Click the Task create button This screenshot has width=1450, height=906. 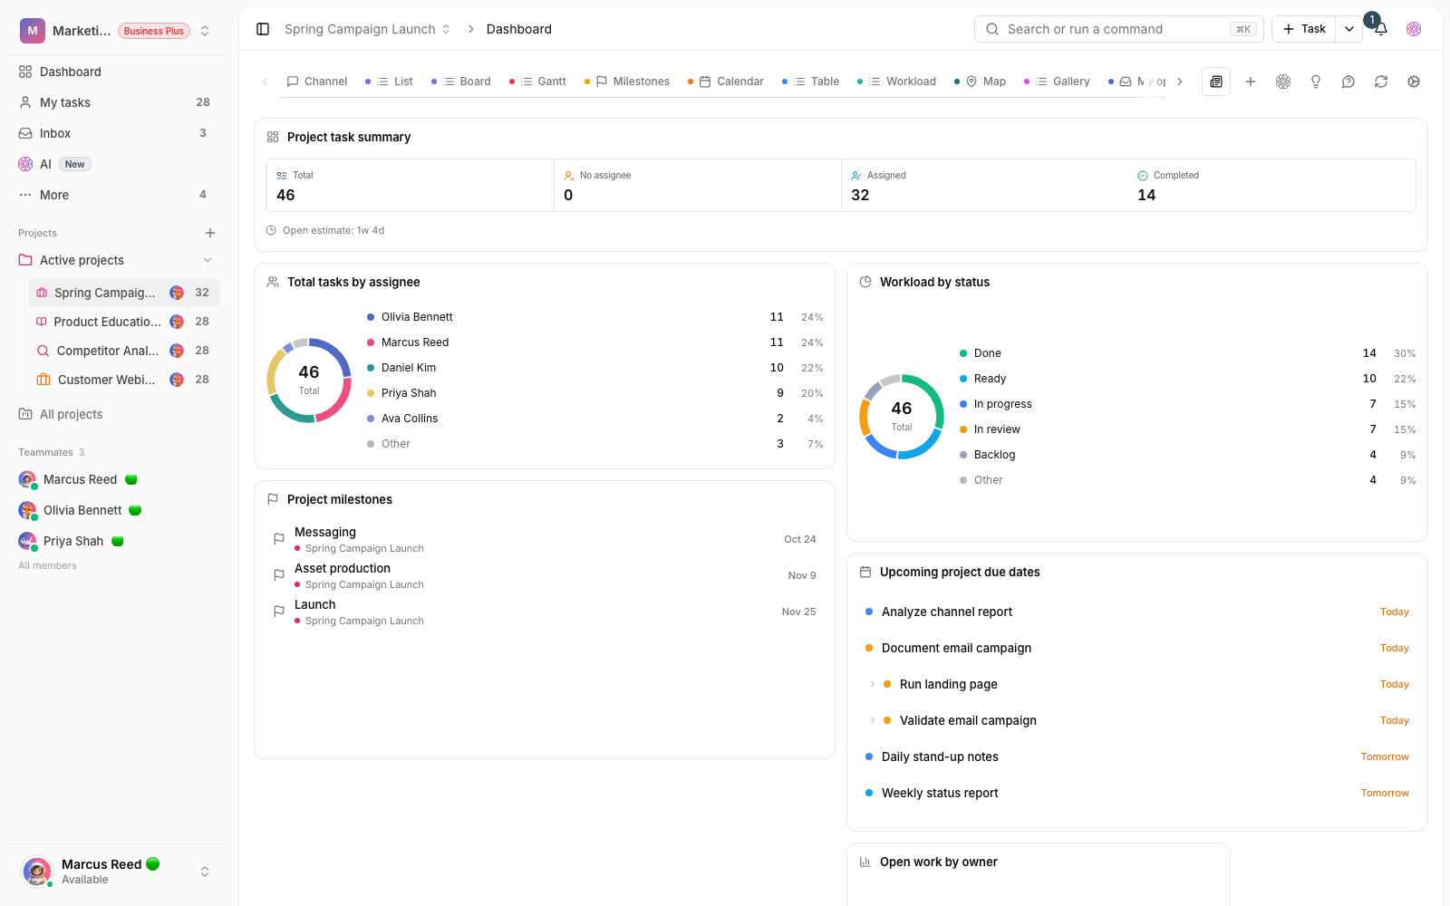coord(1304,29)
